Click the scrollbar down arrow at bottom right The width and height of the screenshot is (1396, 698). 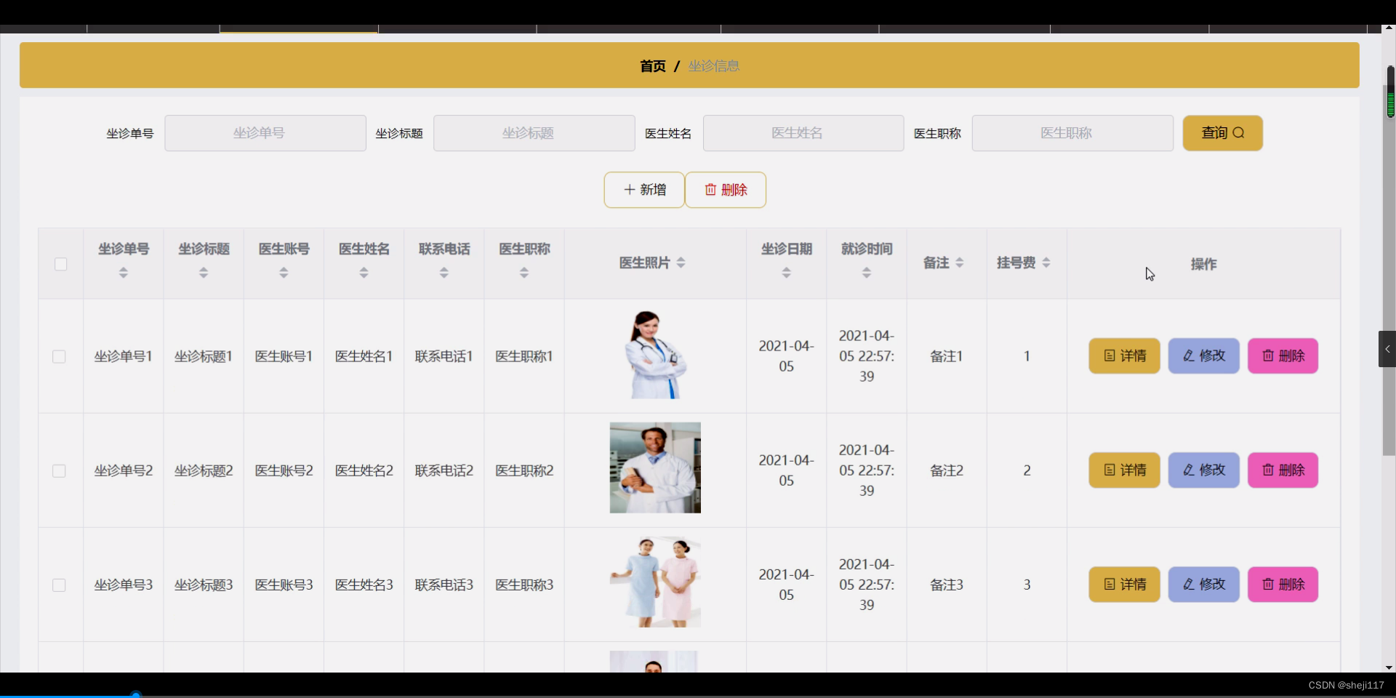[x=1389, y=667]
